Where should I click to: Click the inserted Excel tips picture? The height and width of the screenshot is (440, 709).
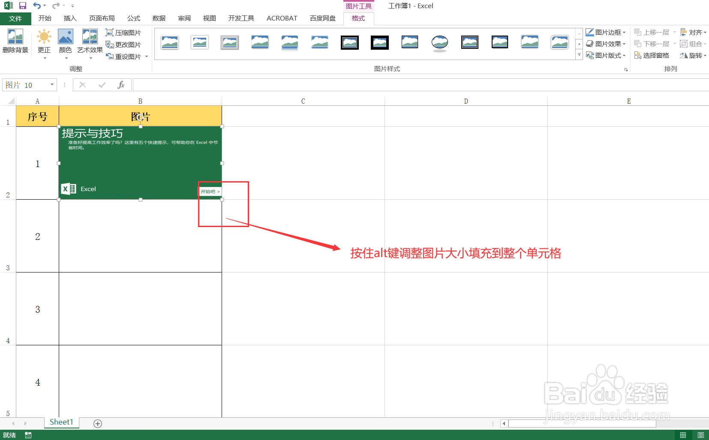pyautogui.click(x=140, y=163)
